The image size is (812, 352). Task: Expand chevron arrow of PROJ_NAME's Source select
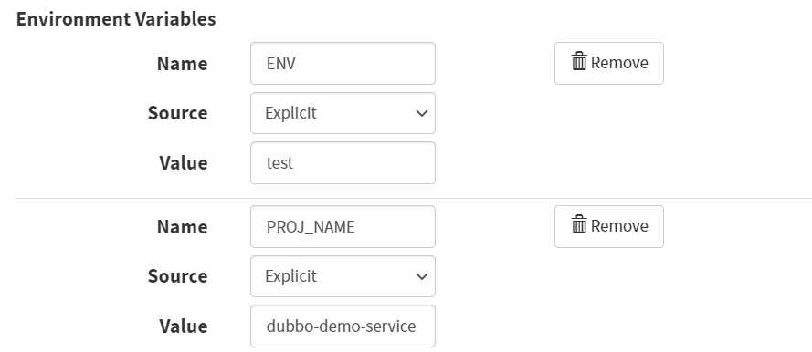click(x=422, y=276)
